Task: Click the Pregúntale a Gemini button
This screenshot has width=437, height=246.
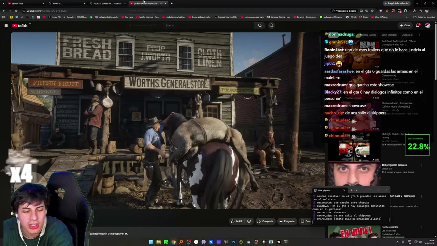Action: (x=396, y=3)
